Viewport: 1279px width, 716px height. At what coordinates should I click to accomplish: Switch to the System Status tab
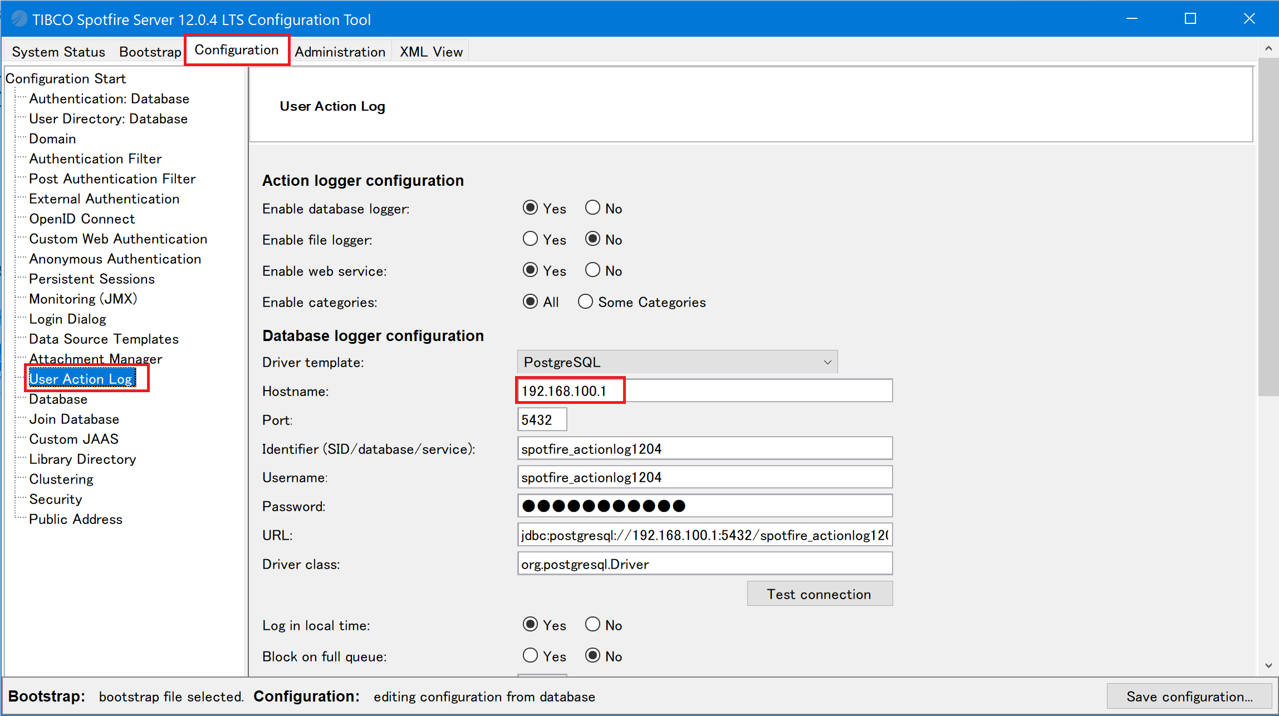pos(58,52)
